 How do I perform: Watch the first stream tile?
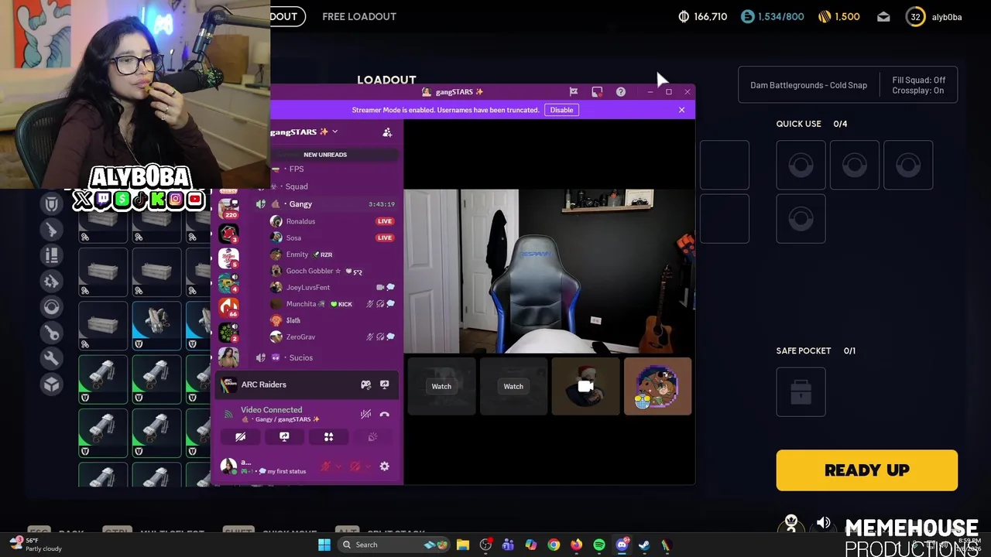(441, 386)
